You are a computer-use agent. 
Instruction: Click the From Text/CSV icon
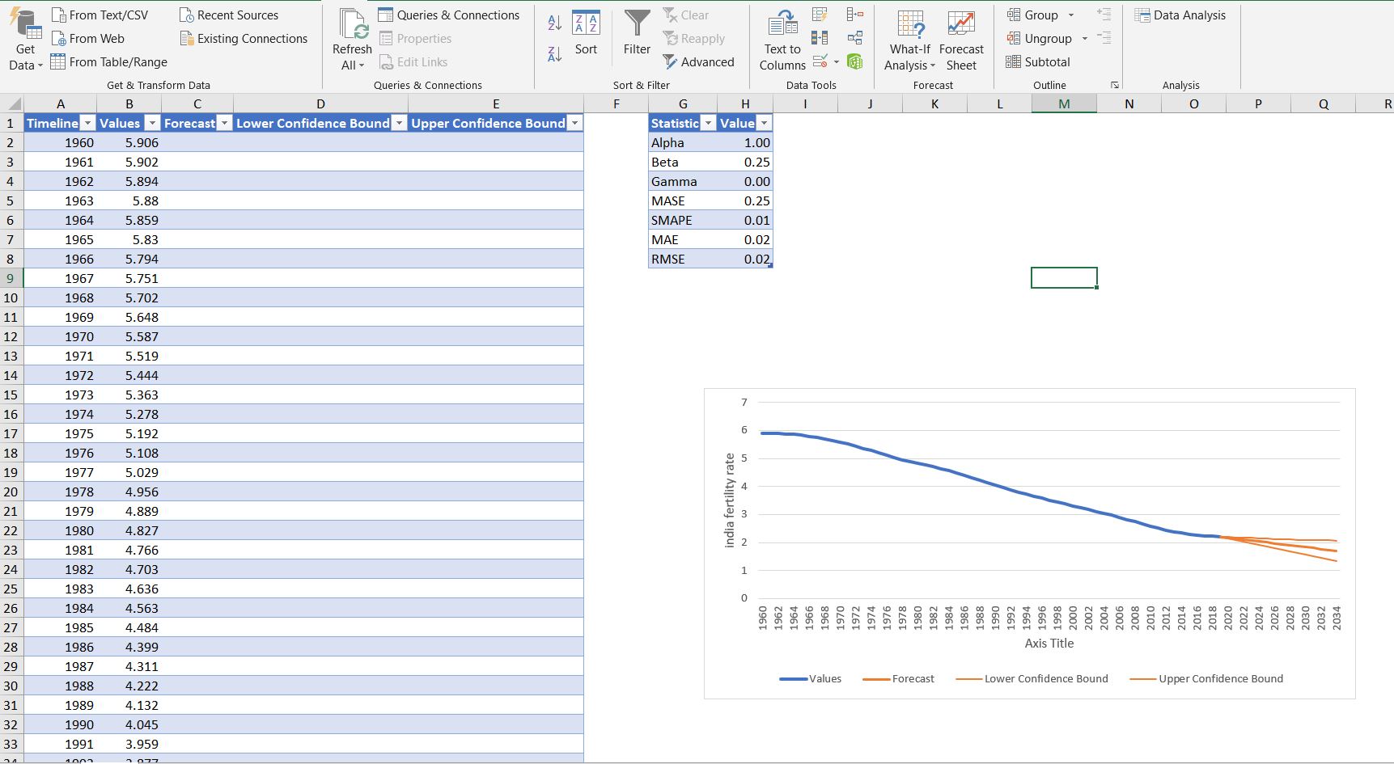click(100, 14)
